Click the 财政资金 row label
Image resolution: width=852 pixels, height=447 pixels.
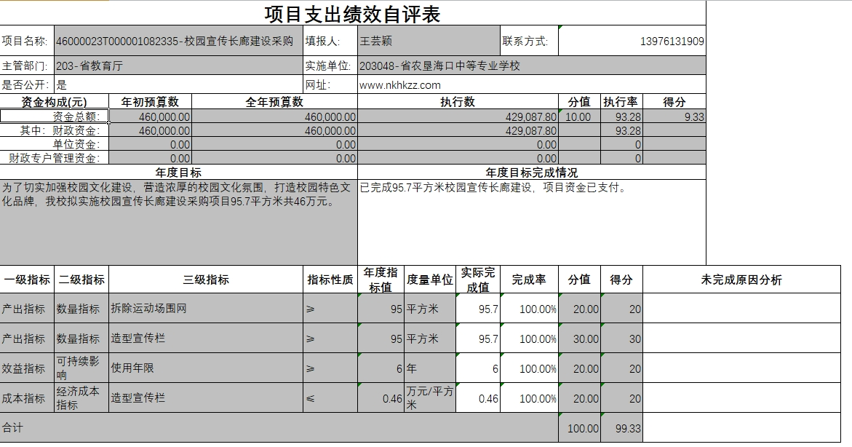(x=55, y=130)
